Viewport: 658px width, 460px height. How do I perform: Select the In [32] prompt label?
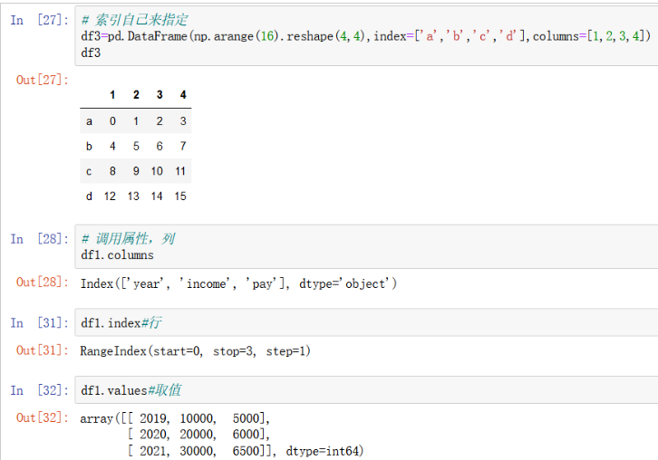tap(40, 390)
